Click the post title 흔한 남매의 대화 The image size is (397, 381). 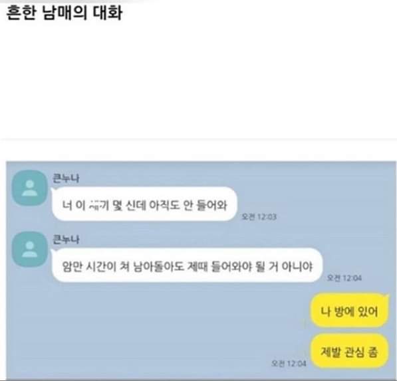point(65,13)
